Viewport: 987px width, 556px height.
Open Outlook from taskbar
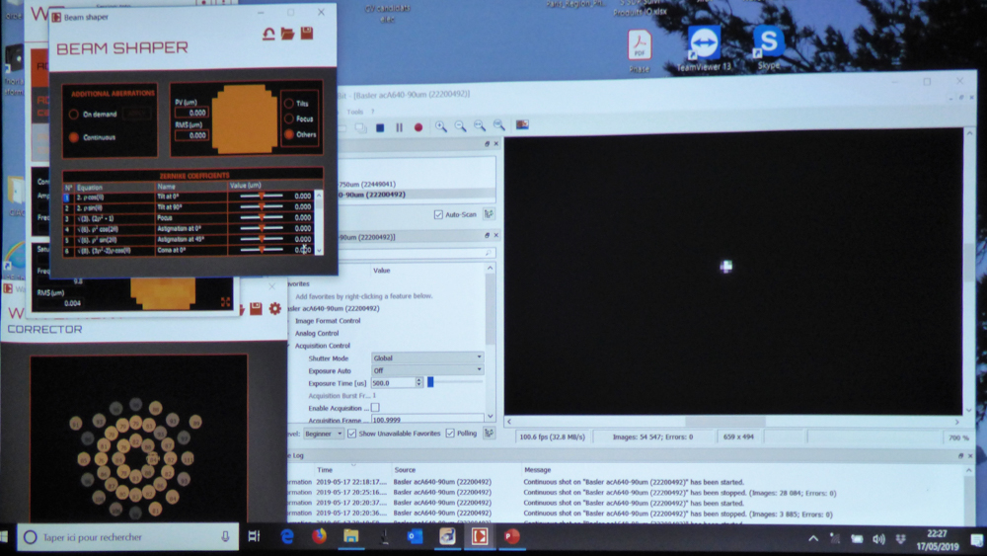415,536
